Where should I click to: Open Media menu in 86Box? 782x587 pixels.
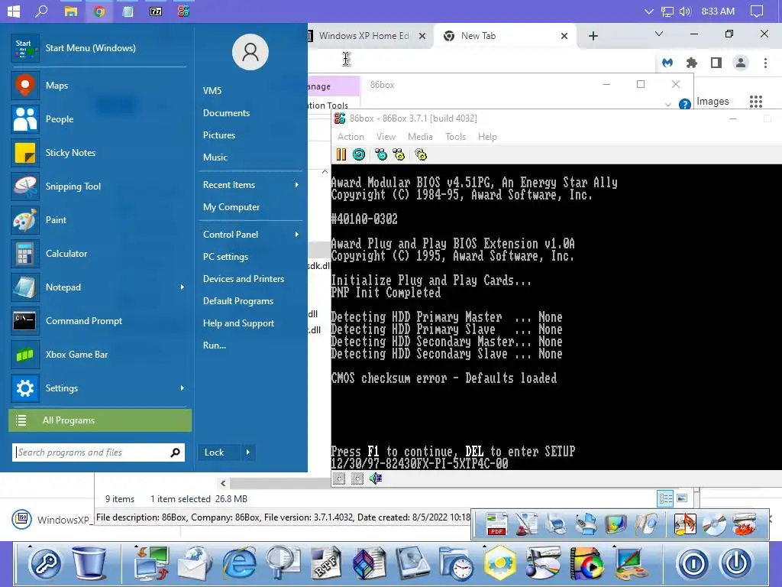(x=421, y=137)
